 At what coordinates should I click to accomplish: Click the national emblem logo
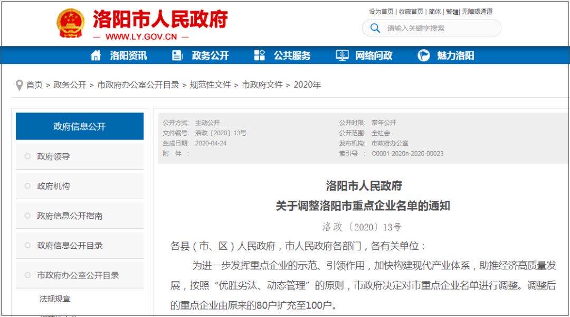tap(70, 23)
